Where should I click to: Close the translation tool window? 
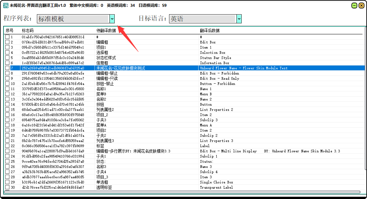point(361,6)
